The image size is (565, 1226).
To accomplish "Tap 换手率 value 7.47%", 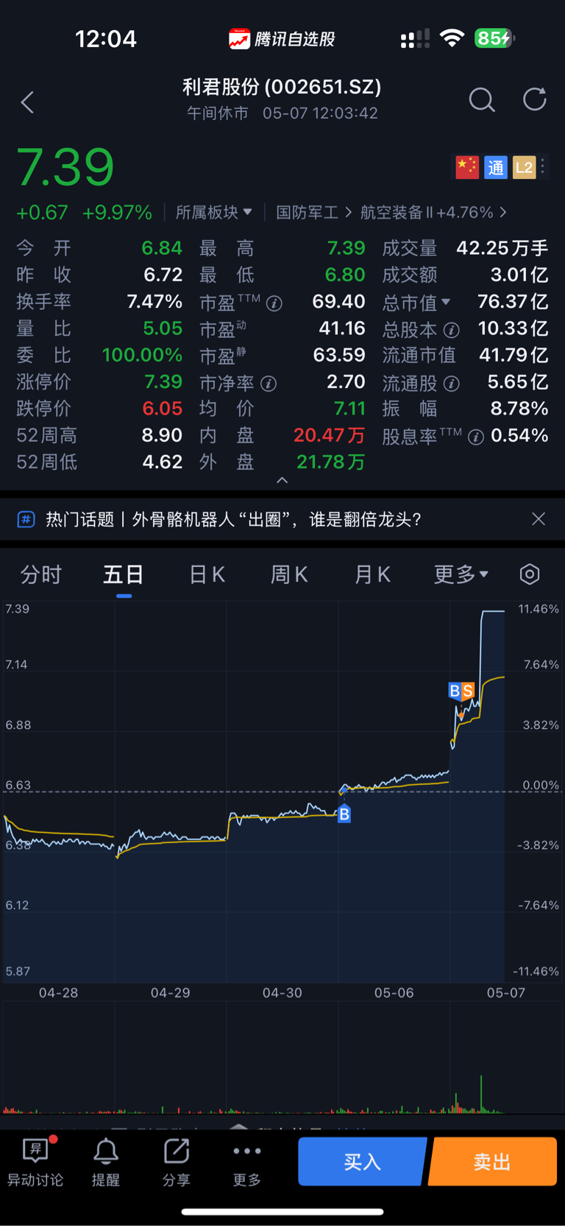I will coord(154,302).
